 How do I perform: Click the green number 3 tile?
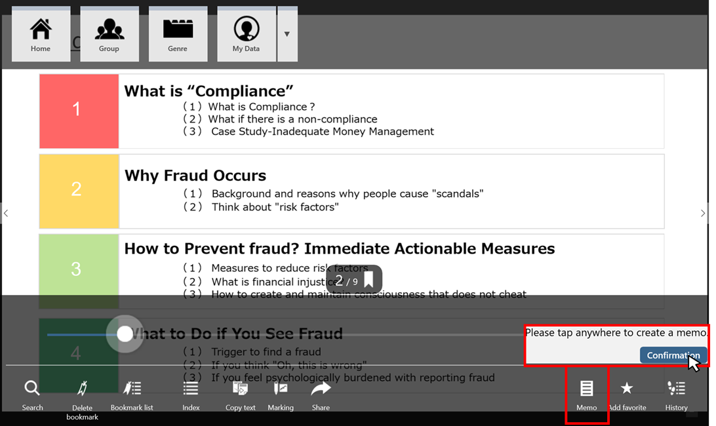79,271
